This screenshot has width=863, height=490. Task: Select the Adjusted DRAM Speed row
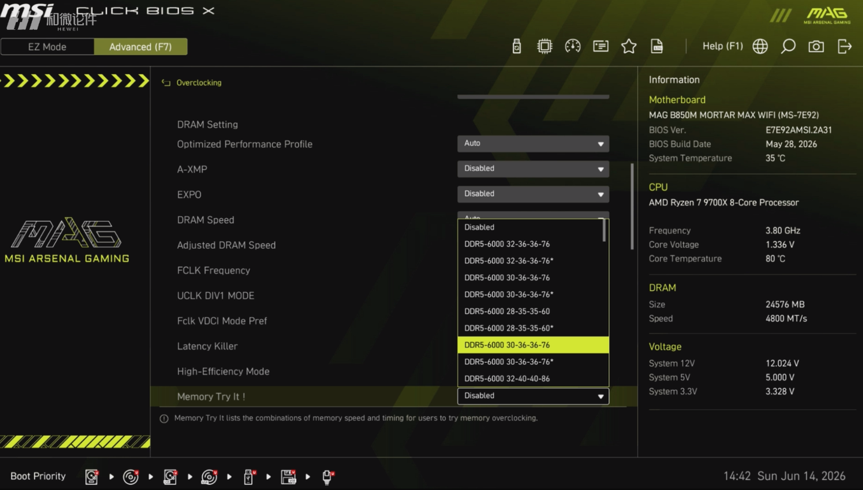(x=227, y=245)
